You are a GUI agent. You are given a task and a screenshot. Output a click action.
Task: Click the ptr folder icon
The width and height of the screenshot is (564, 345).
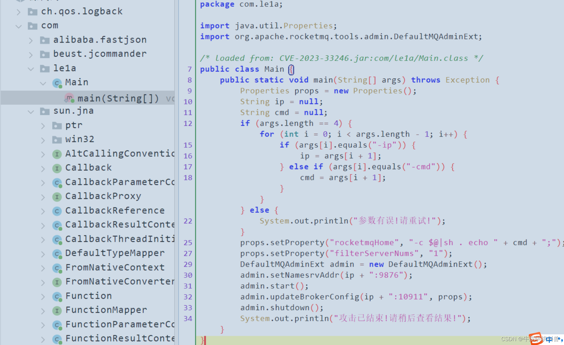57,126
